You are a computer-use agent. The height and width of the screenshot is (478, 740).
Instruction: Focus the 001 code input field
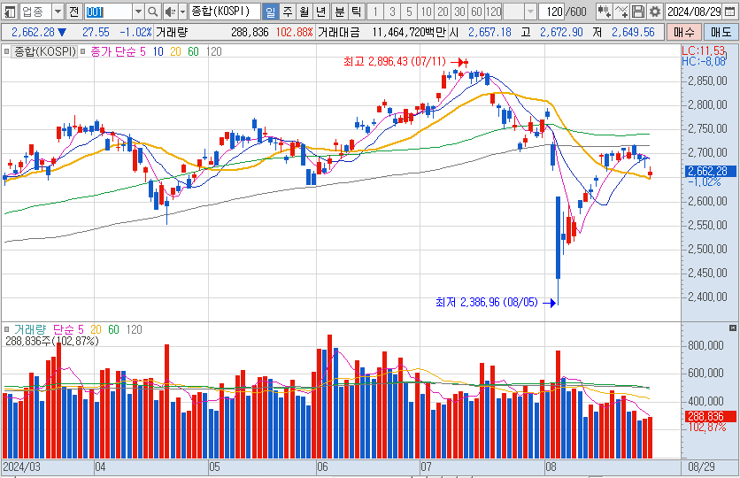108,12
